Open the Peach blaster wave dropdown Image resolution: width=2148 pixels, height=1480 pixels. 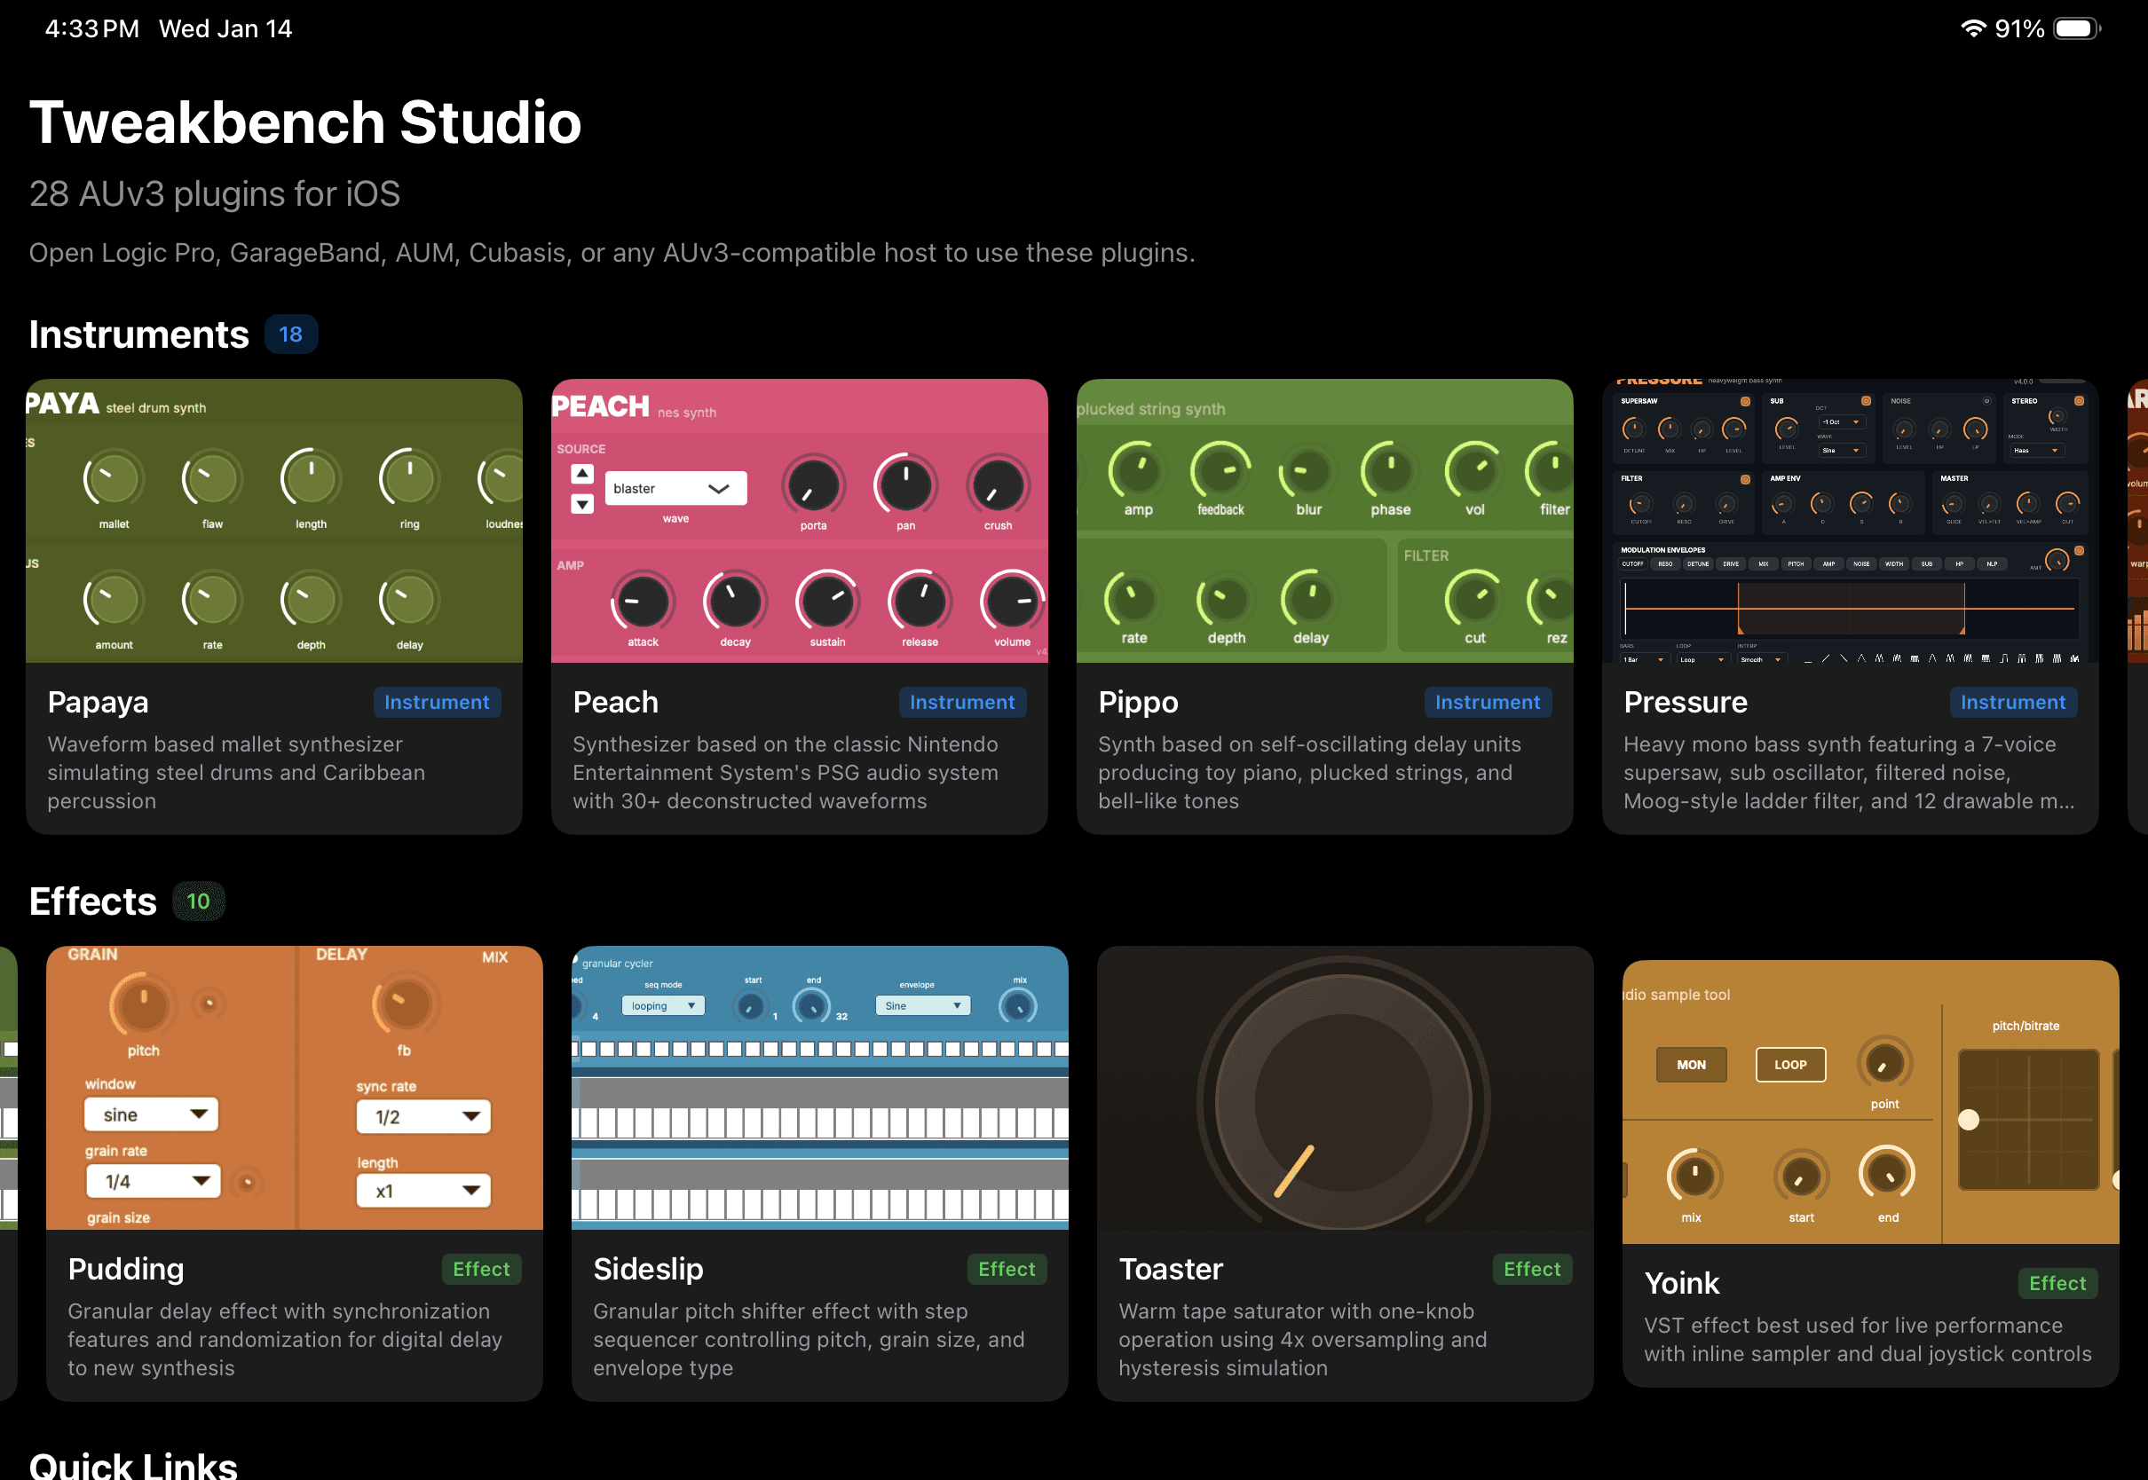coord(675,488)
